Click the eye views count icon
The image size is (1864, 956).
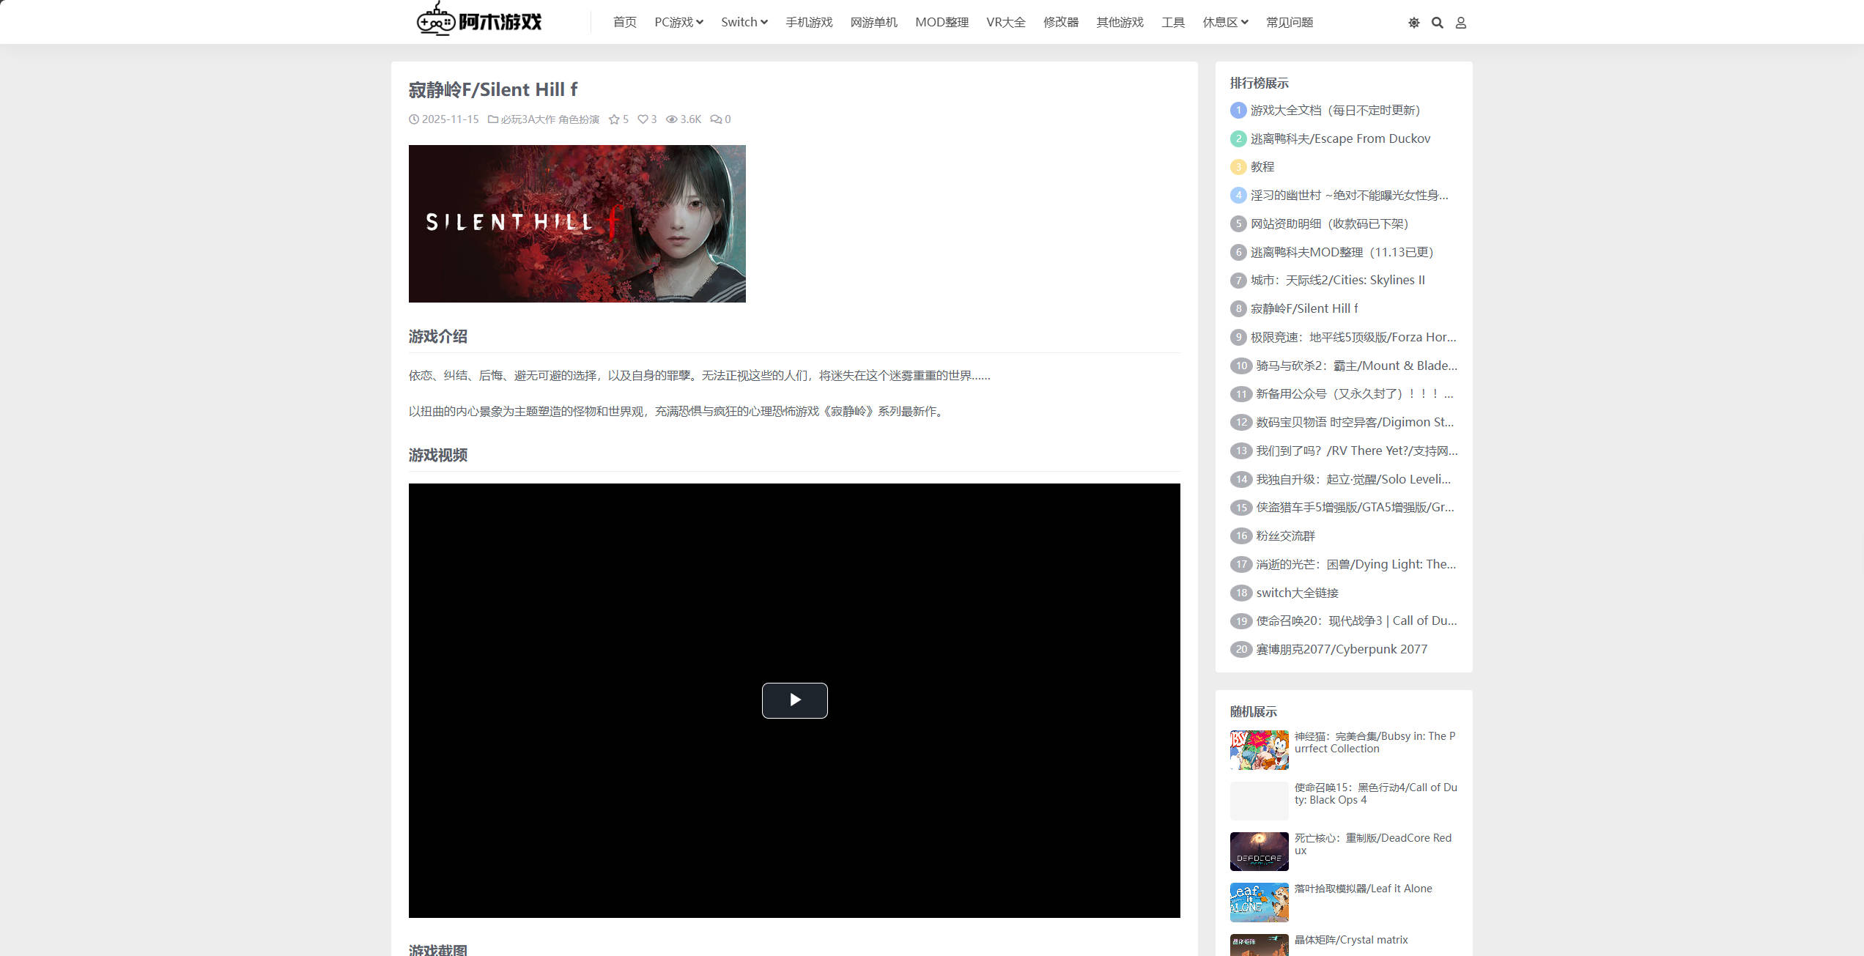point(671,119)
